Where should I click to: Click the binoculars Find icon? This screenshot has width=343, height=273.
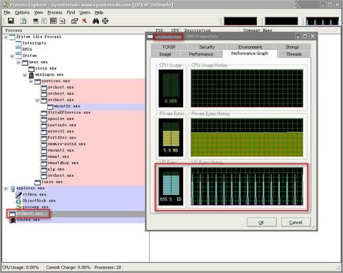(96, 21)
